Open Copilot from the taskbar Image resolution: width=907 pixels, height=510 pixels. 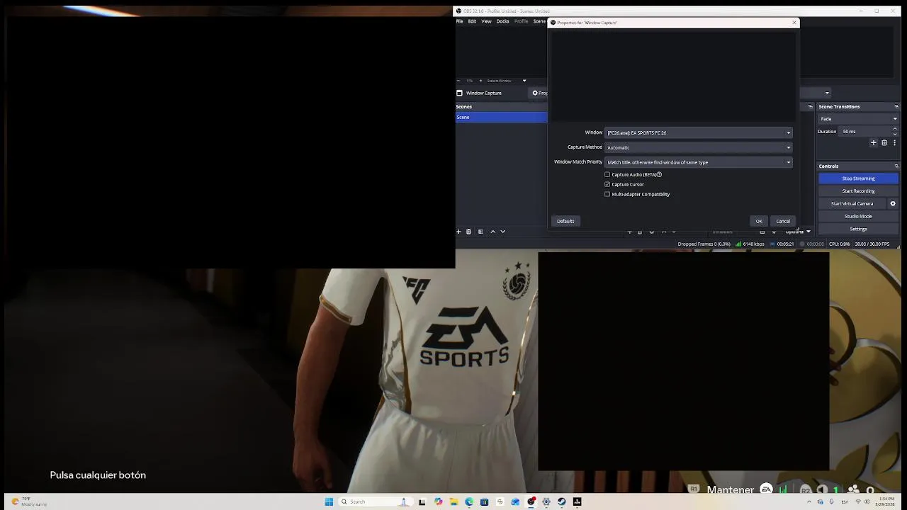438,501
